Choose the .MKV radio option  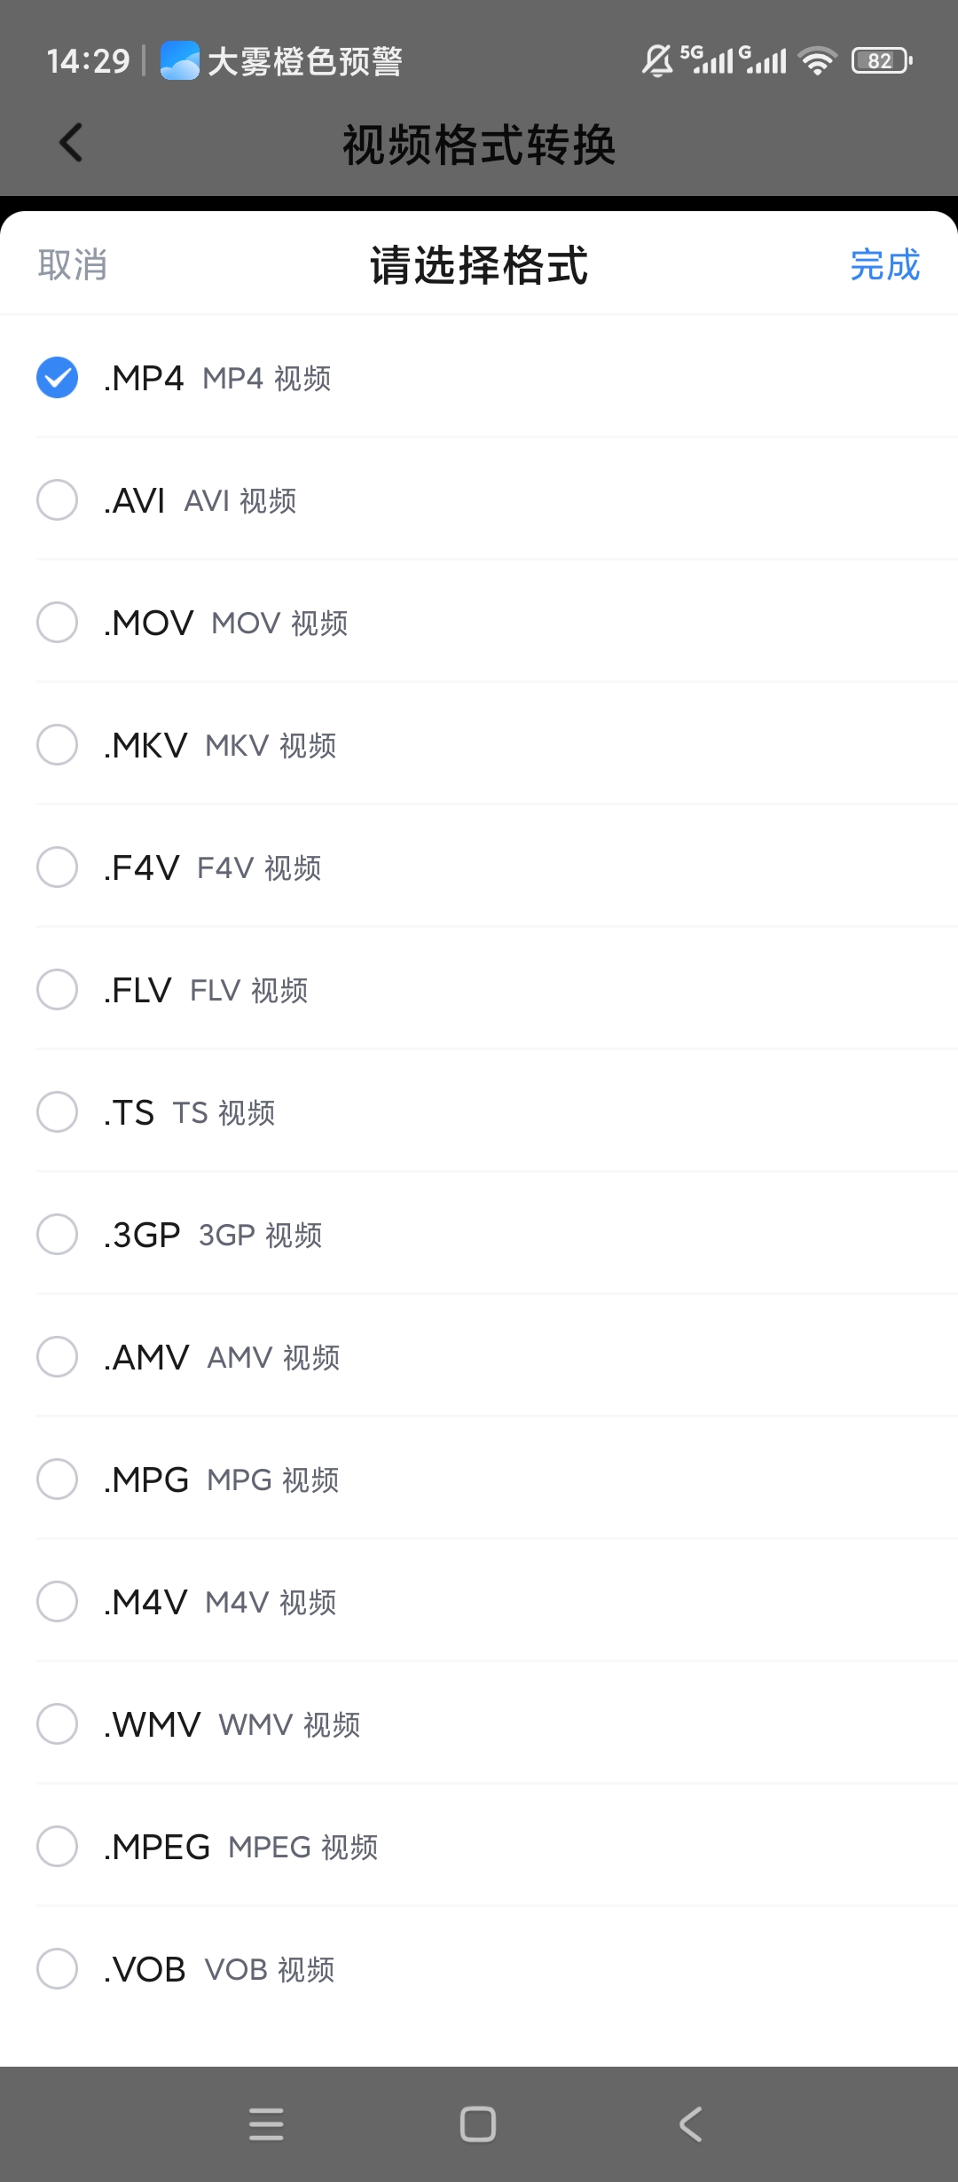point(57,745)
